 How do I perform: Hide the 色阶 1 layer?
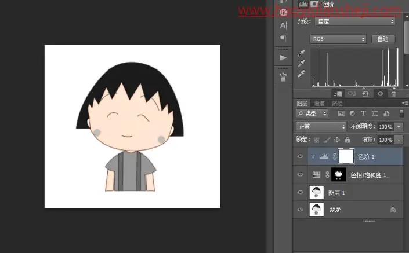click(x=301, y=156)
